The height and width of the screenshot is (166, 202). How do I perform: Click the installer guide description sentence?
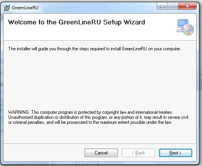(x=95, y=49)
